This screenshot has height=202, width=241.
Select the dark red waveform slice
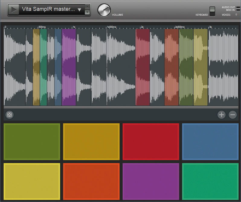click(x=143, y=67)
